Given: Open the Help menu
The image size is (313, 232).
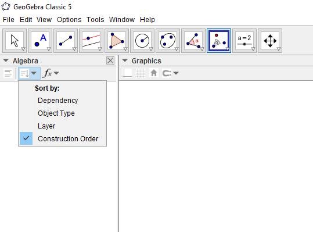Looking at the screenshot, I should tap(147, 20).
